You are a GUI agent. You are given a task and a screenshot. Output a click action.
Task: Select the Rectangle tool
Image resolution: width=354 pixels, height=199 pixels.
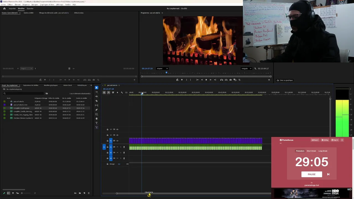tap(97, 114)
